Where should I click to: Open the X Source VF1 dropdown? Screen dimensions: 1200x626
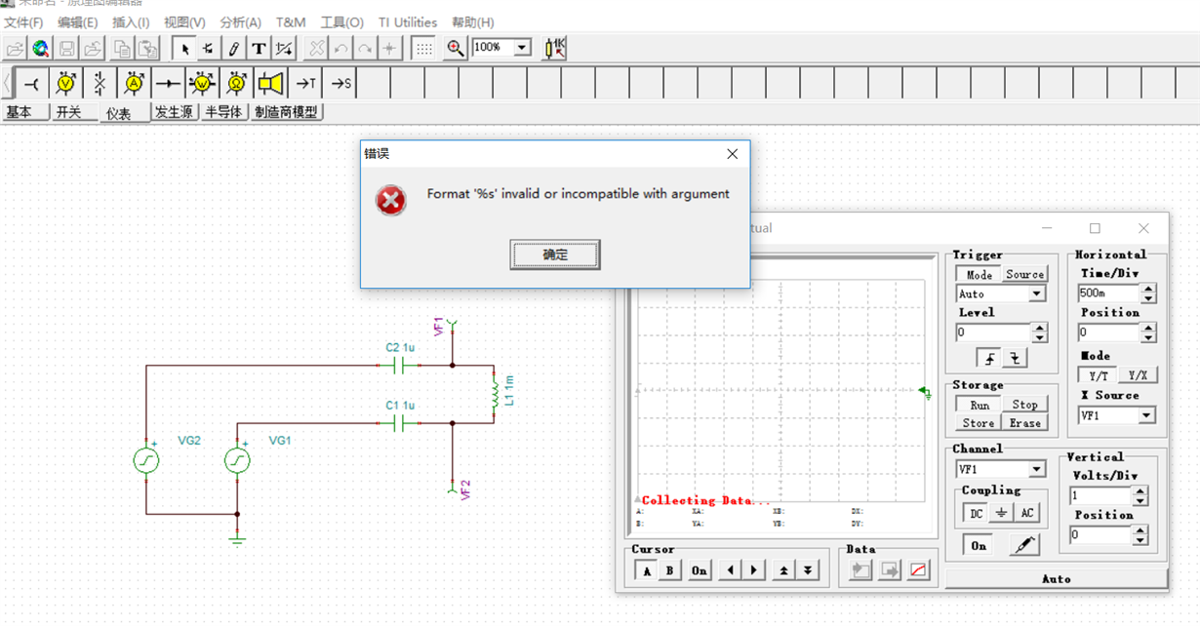pos(1147,415)
